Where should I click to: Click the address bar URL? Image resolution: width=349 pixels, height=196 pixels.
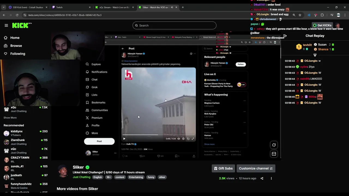65,15
